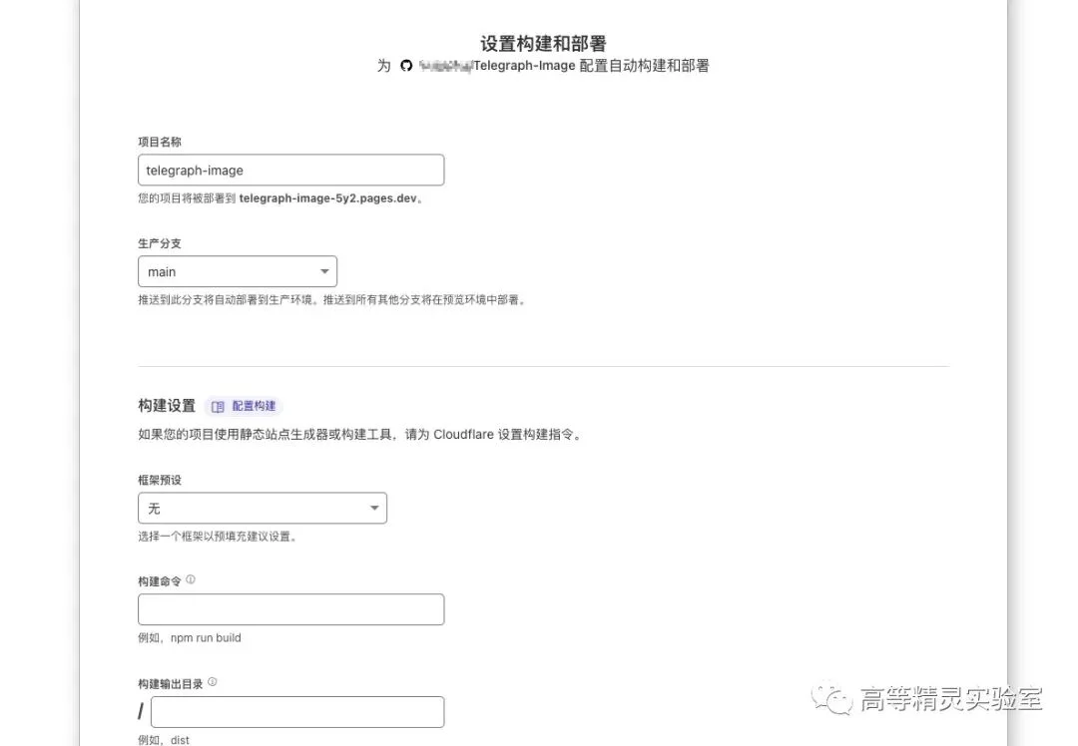Viewport: 1078px width, 746px height.
Task: Click the 构建设置 section title
Action: pyautogui.click(x=167, y=406)
